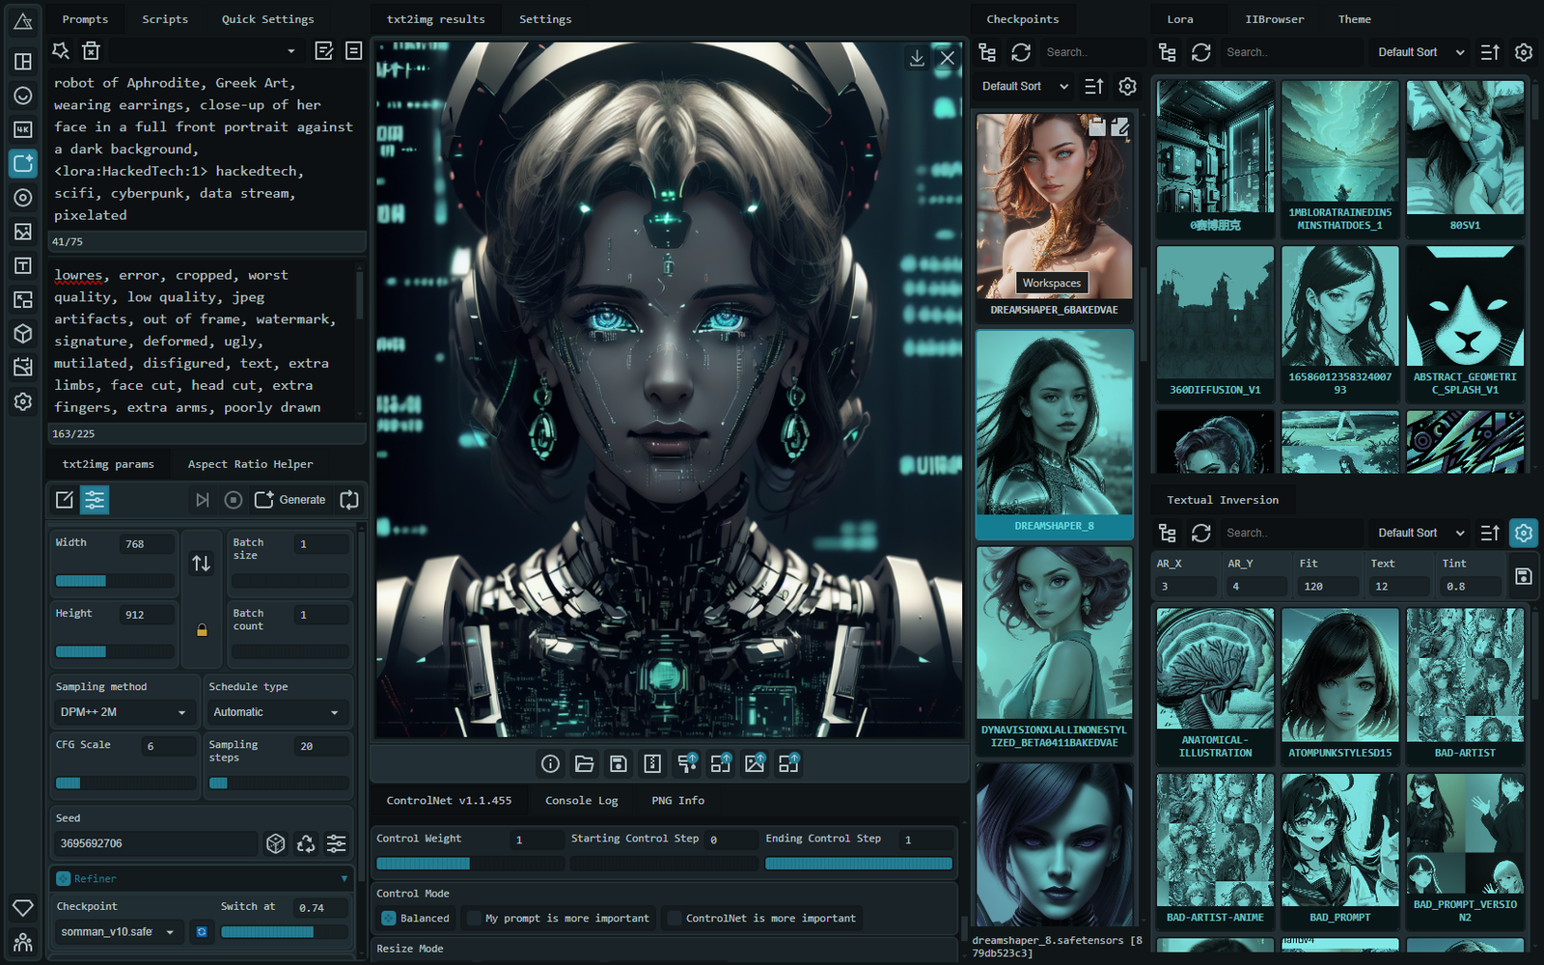
Task: Click the save icon right of Tint field
Action: pos(1524,576)
